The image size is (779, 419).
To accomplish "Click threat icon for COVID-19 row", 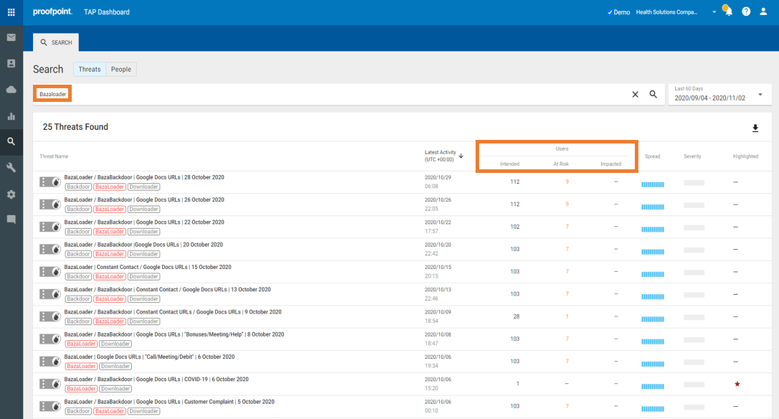I will click(x=49, y=384).
